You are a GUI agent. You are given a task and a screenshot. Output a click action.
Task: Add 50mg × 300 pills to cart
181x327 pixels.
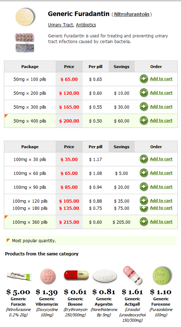[161, 107]
